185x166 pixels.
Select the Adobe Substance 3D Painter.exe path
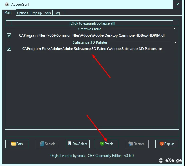point(92,49)
